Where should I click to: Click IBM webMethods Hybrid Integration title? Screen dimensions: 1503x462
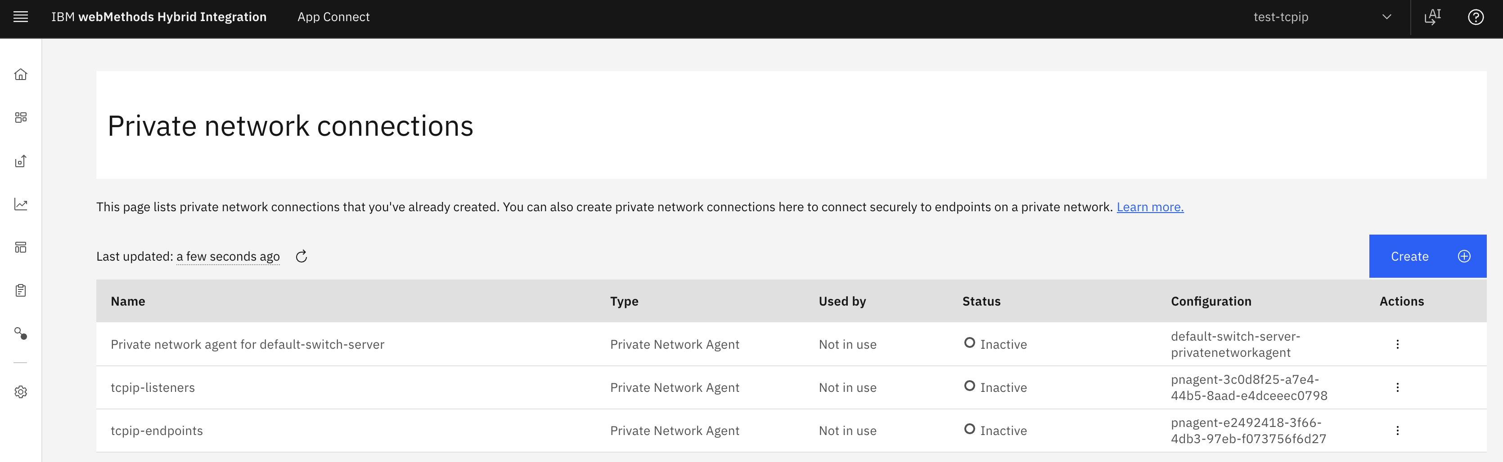coord(159,17)
